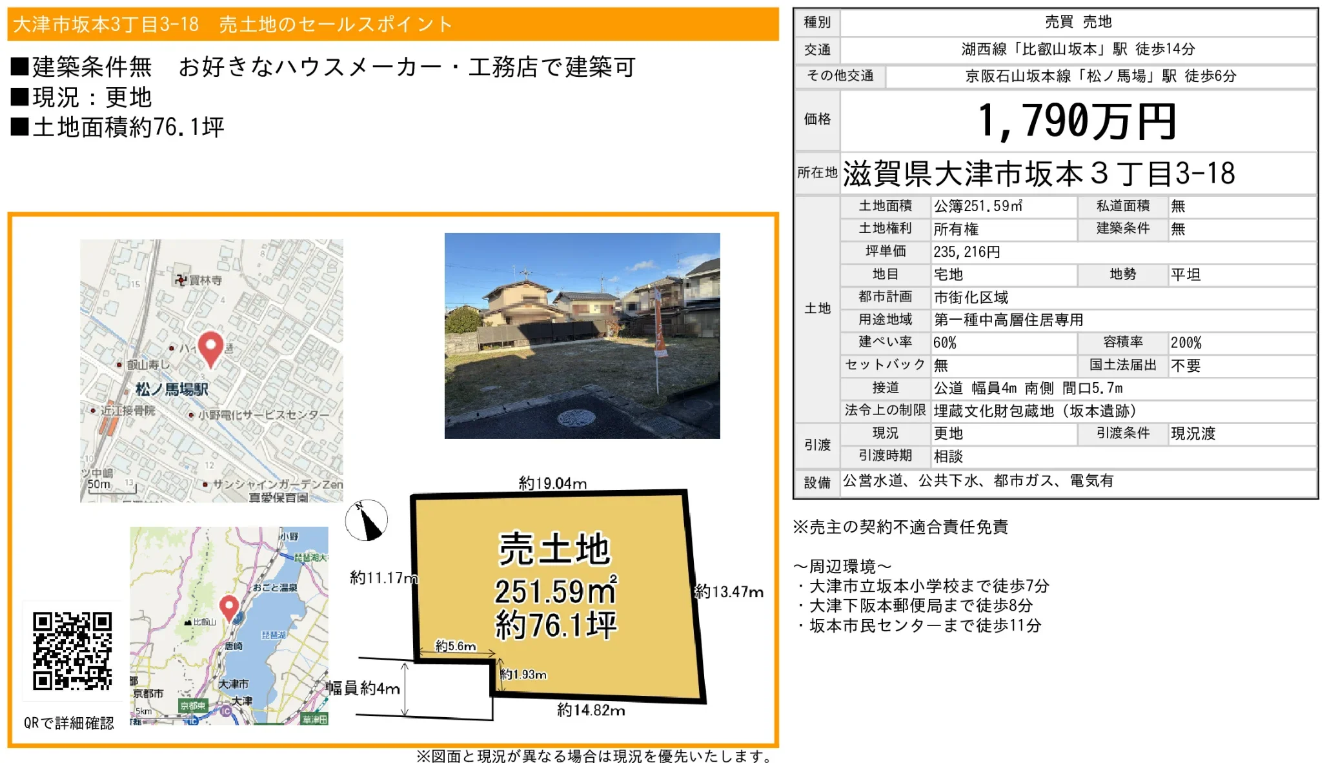The image size is (1327, 763).
Task: Open the vacant lot photograph
Action: pos(582,336)
